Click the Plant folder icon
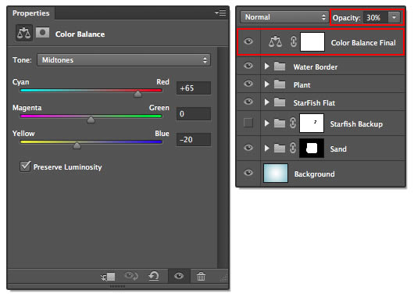 coord(280,84)
